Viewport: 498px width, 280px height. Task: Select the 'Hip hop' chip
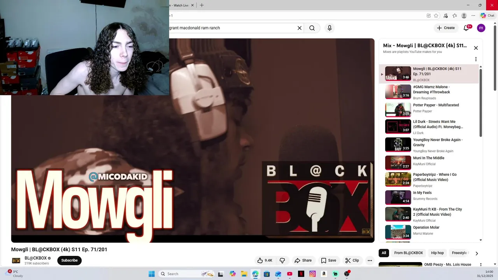click(437, 253)
